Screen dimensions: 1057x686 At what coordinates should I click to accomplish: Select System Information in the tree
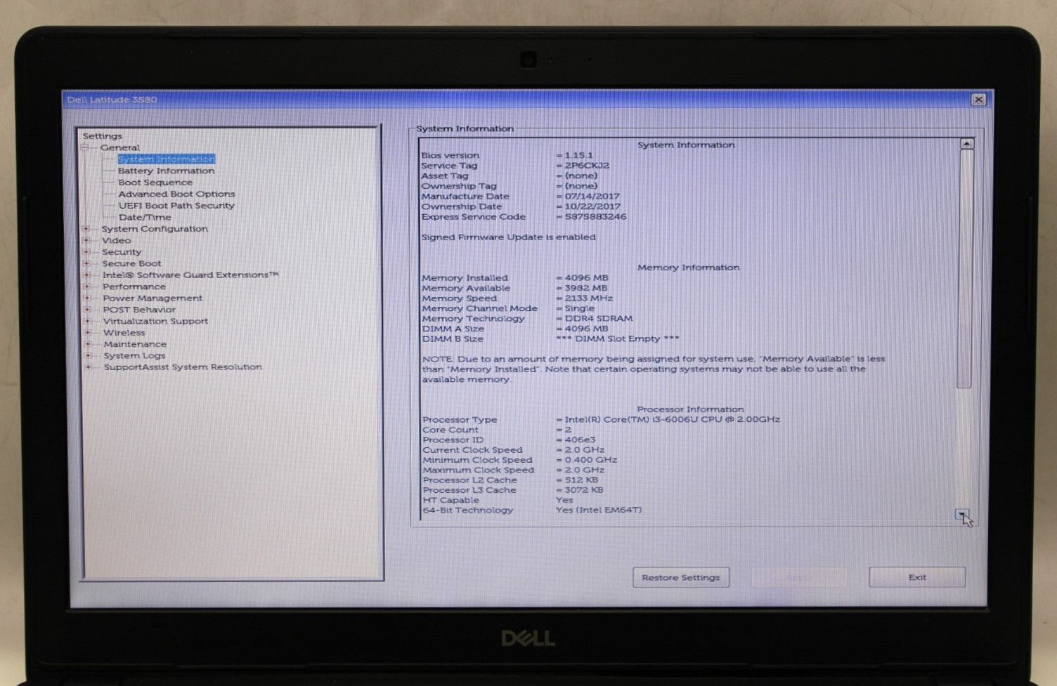(x=167, y=159)
